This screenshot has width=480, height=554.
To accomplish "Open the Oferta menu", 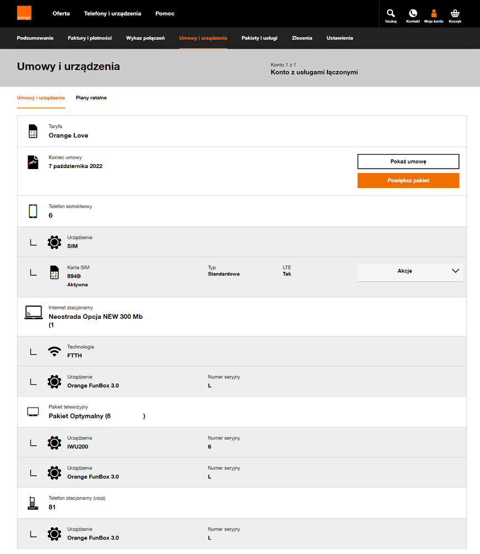I will (x=61, y=13).
